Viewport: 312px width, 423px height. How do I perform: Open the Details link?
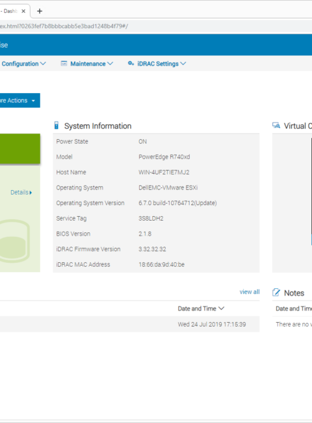pyautogui.click(x=21, y=193)
